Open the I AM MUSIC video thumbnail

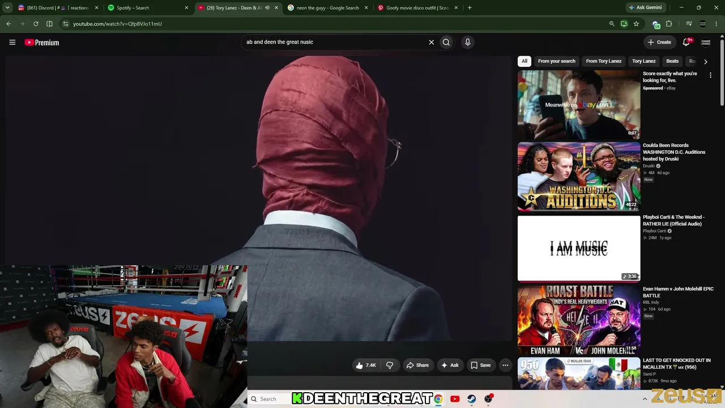(x=579, y=248)
